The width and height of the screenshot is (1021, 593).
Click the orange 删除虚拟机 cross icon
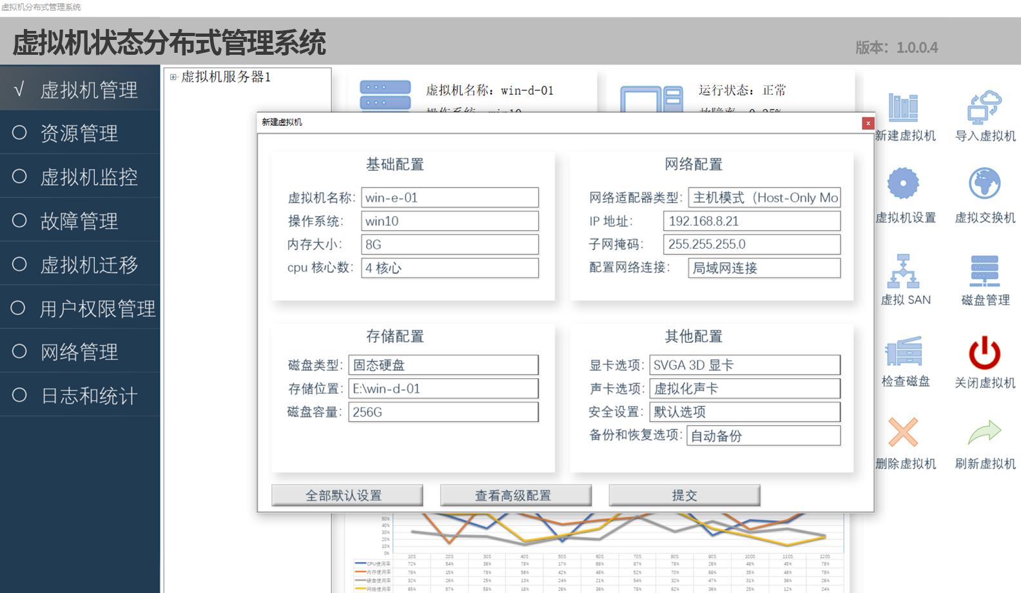pos(903,432)
